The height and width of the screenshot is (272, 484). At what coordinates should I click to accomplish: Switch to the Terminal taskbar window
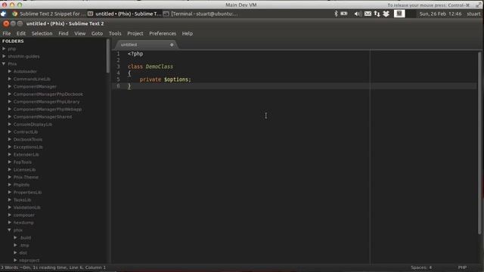click(200, 14)
